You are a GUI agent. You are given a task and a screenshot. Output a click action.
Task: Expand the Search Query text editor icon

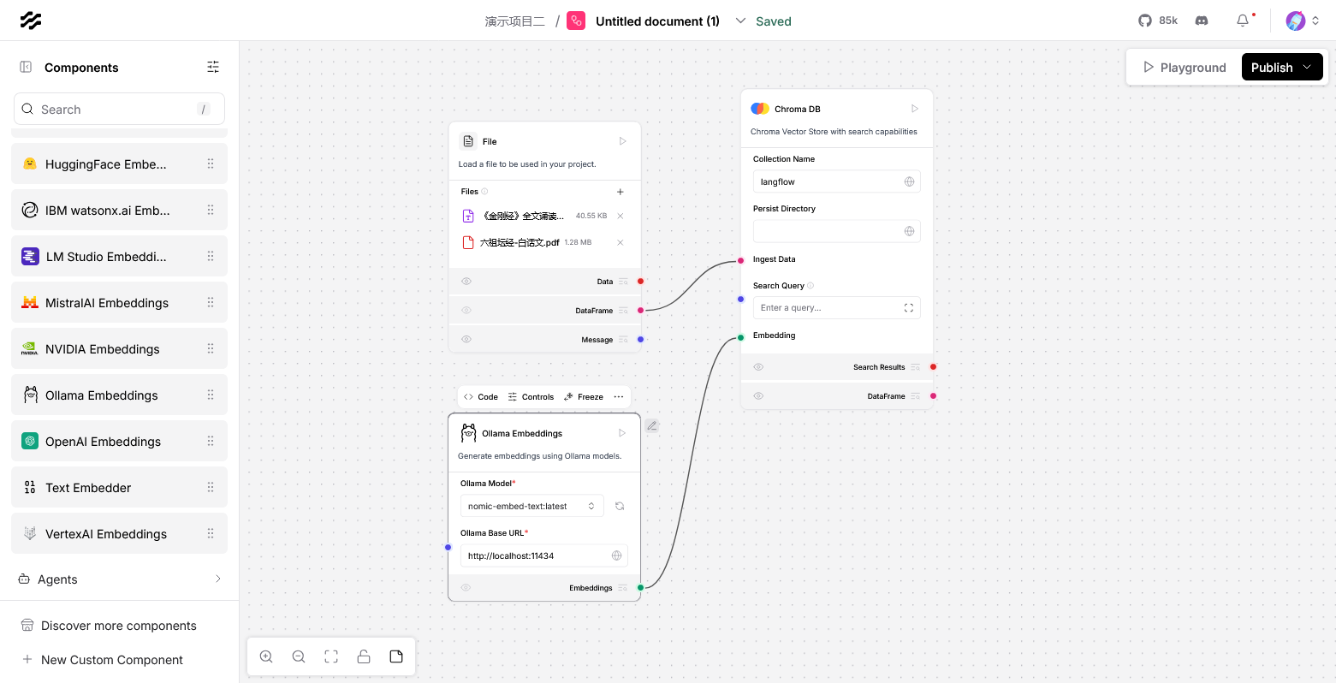909,307
